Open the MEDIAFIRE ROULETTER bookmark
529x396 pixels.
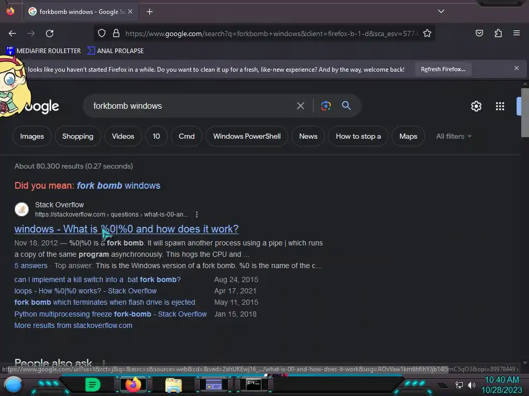pos(43,51)
